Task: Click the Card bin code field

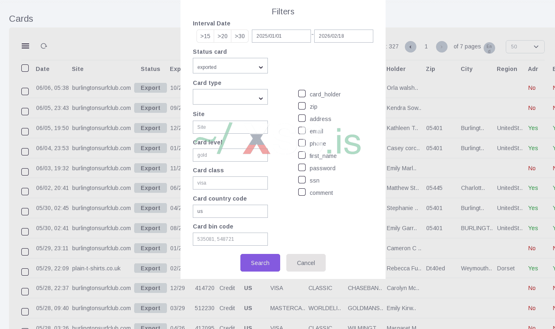Action: coord(230,239)
